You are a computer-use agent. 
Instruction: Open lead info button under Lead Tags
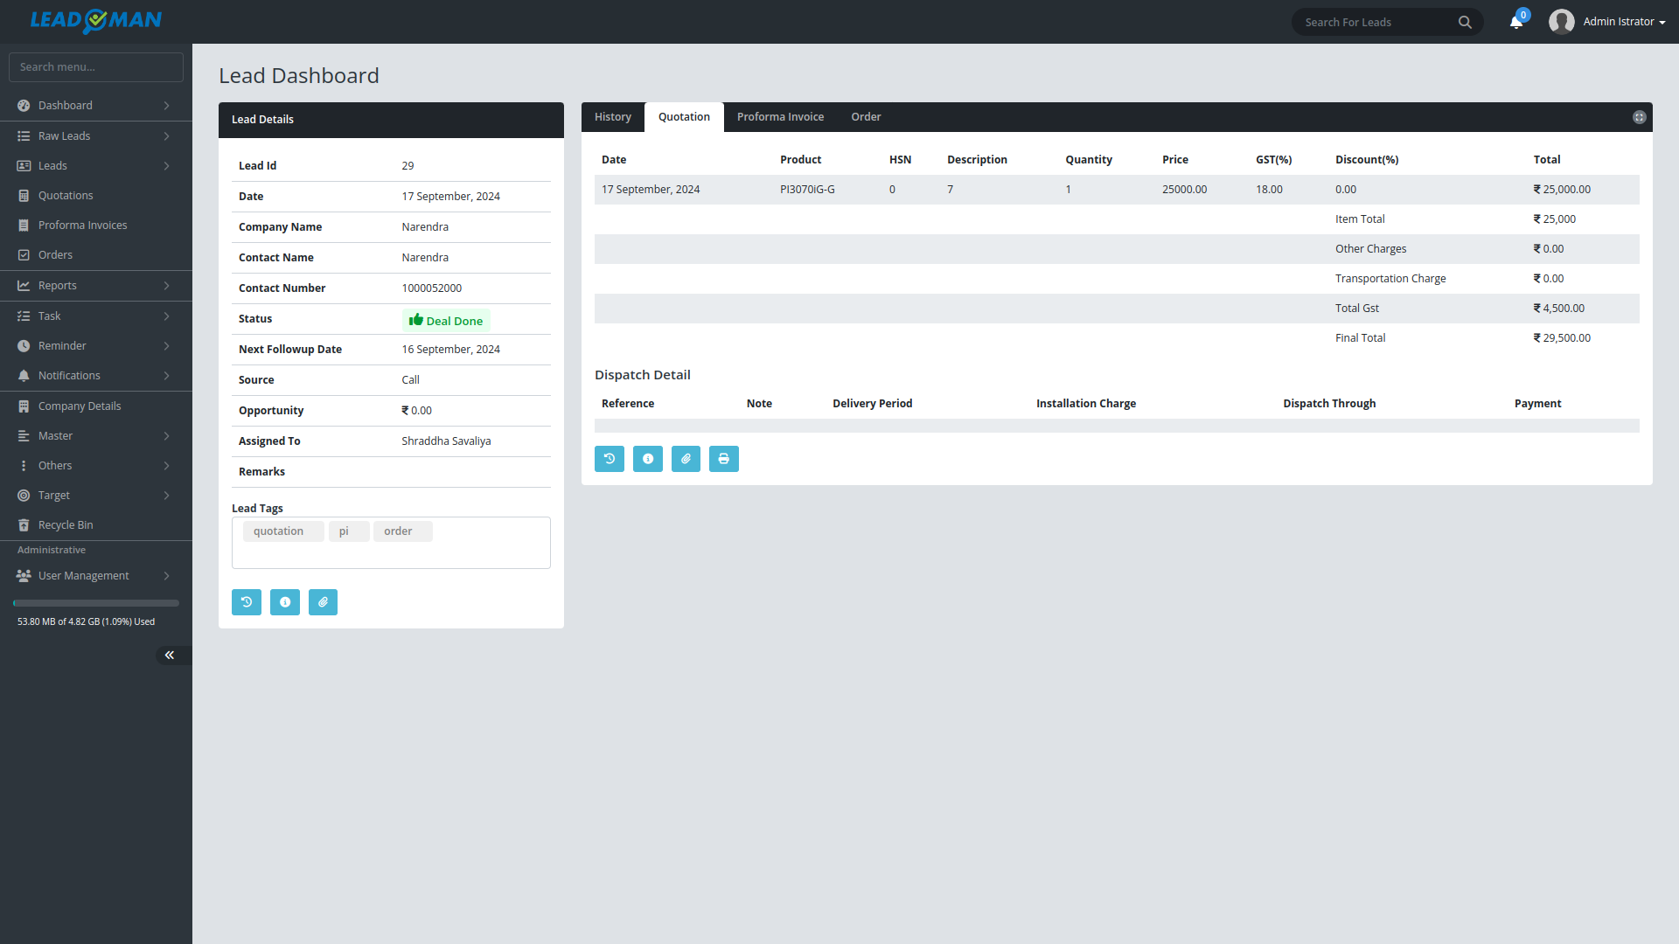(x=285, y=602)
